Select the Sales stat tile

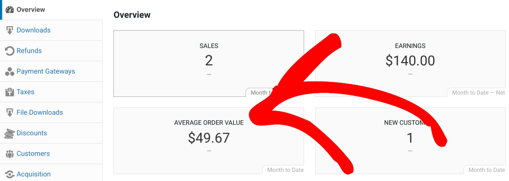209,64
